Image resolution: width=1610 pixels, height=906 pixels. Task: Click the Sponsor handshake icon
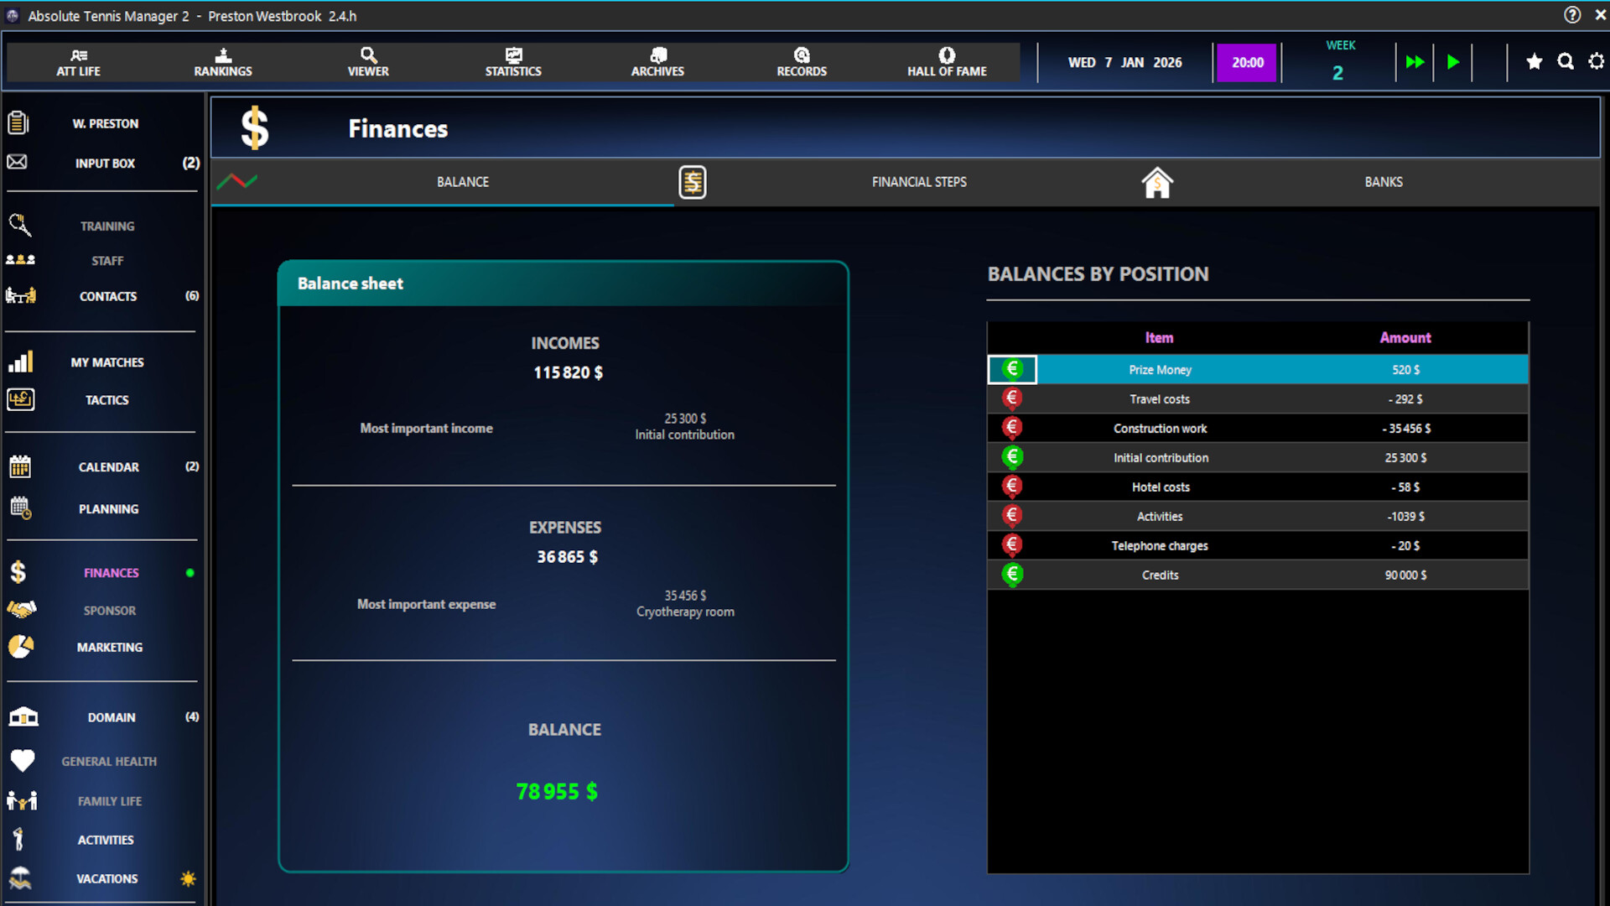[22, 610]
